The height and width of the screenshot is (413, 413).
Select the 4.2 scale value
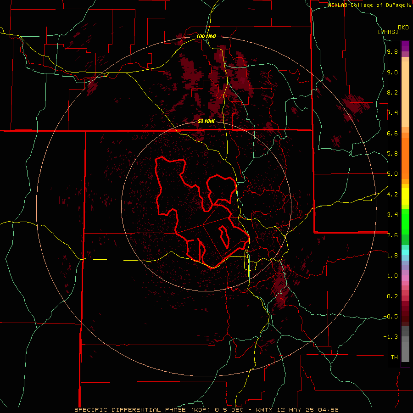pos(392,195)
